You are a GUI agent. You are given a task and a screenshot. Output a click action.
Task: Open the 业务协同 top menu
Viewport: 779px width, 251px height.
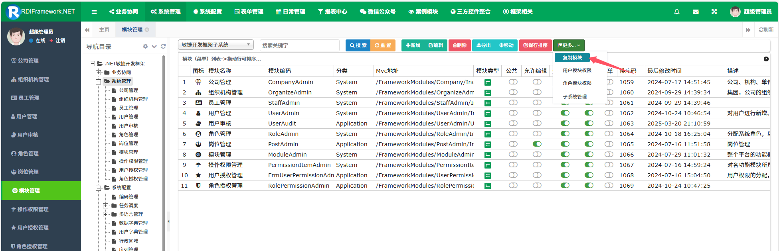click(x=124, y=12)
